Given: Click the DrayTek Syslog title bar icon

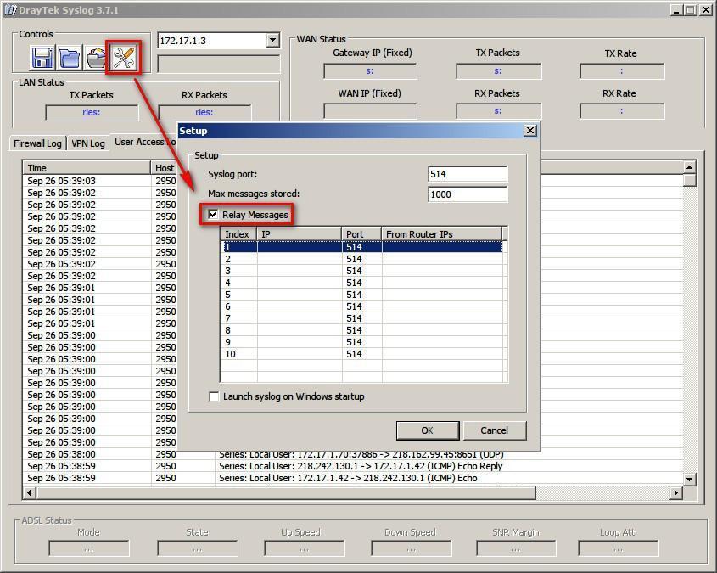Looking at the screenshot, I should [9, 9].
